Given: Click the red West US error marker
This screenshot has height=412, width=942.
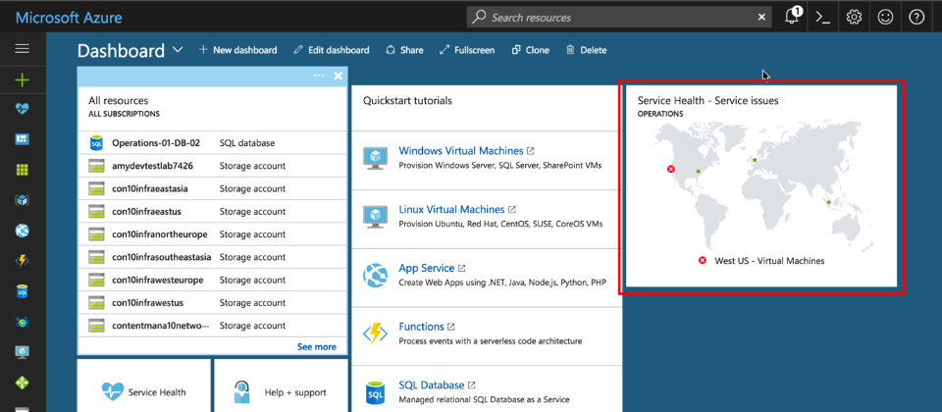Looking at the screenshot, I should (x=671, y=170).
